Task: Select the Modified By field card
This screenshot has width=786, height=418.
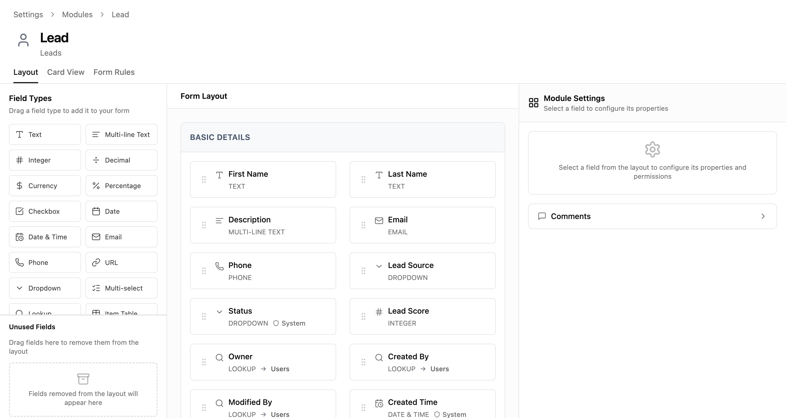Action: click(x=263, y=404)
